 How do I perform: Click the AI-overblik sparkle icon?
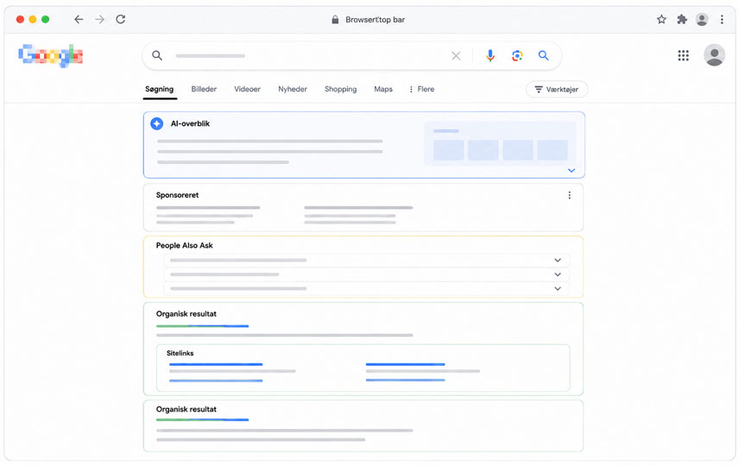[x=156, y=123]
